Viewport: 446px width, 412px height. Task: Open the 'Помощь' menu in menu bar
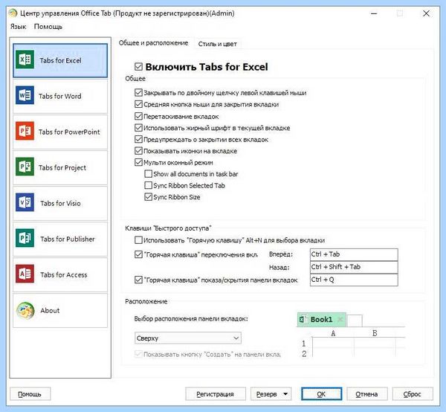[x=48, y=27]
